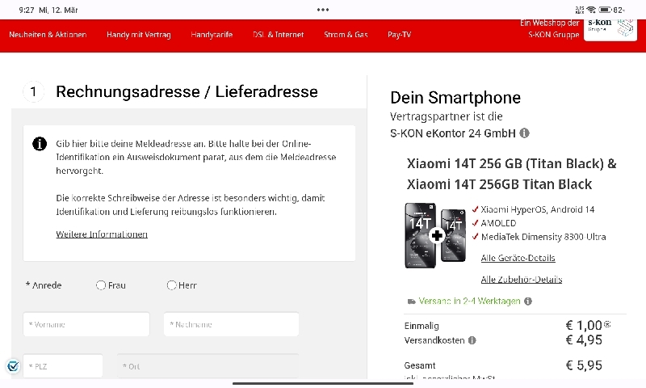Focus the PLZ input field

pos(63,366)
